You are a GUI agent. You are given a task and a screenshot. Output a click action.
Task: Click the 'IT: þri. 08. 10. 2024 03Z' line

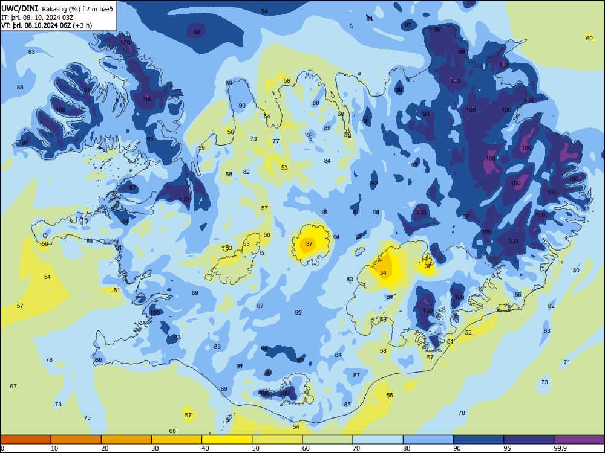pyautogui.click(x=37, y=18)
